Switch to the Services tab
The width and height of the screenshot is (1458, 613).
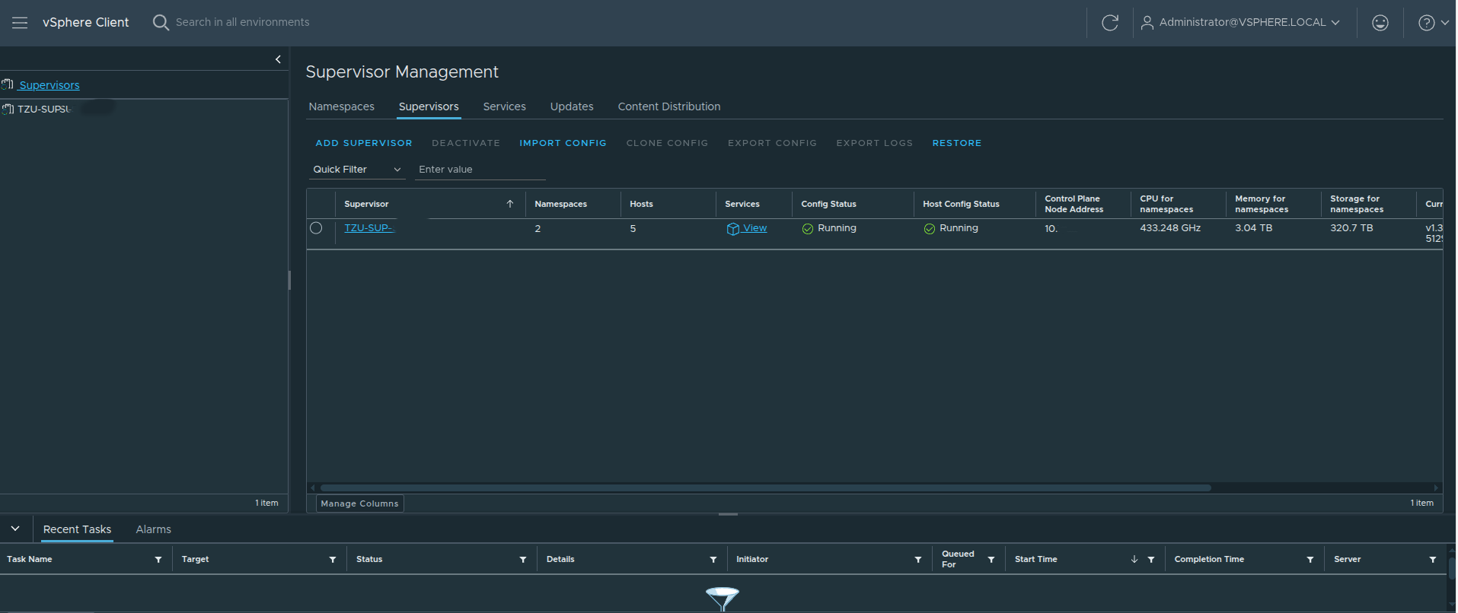coord(504,106)
